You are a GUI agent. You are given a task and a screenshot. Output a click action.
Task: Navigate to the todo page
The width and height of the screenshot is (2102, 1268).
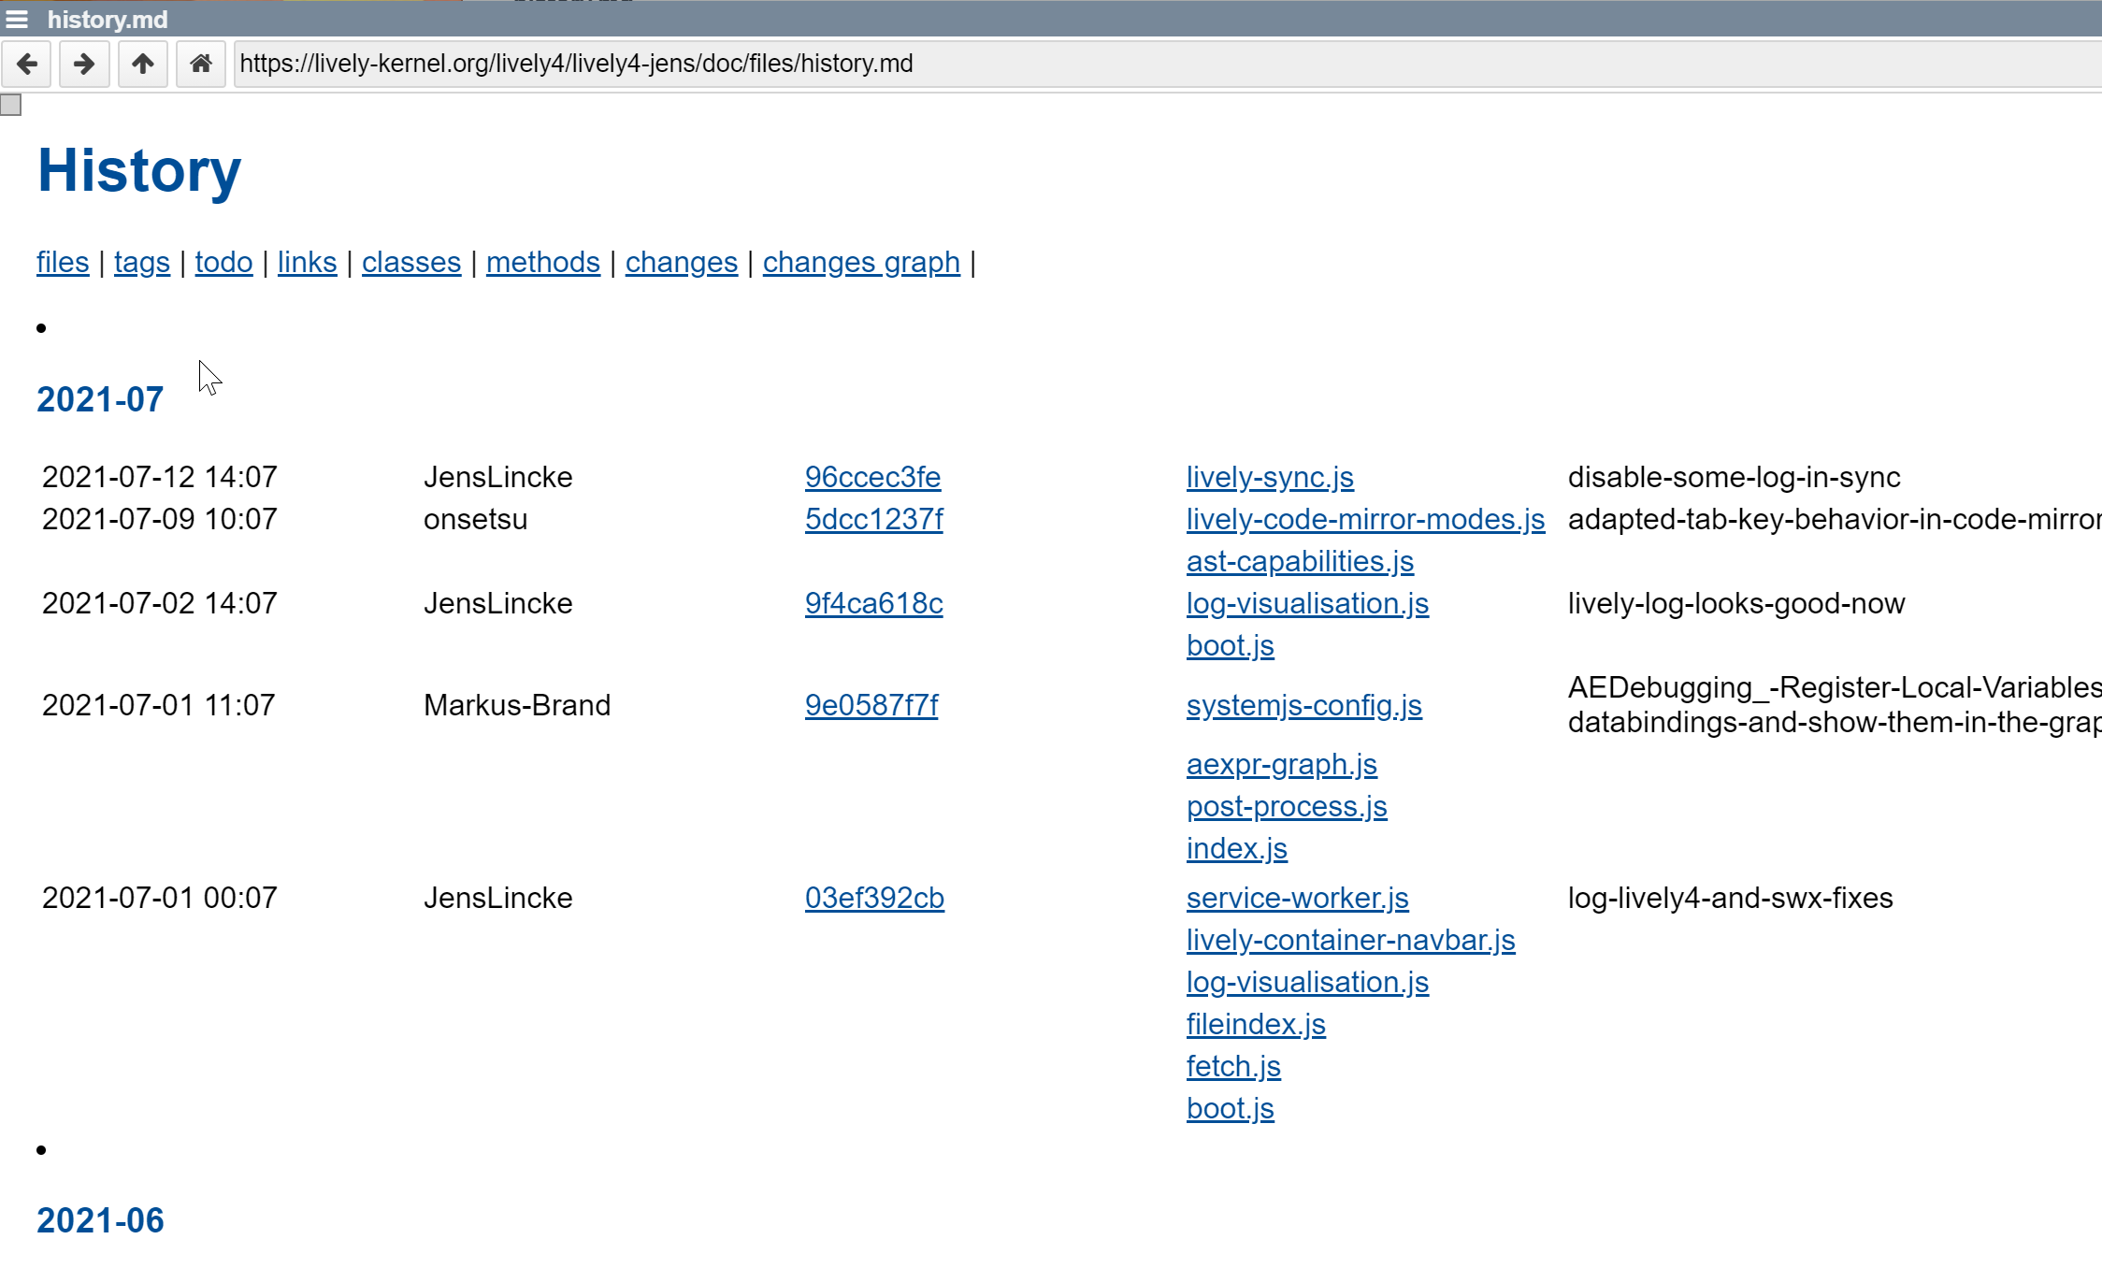223,263
